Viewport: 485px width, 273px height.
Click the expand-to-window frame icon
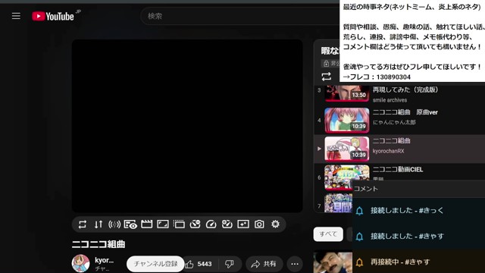tap(163, 224)
